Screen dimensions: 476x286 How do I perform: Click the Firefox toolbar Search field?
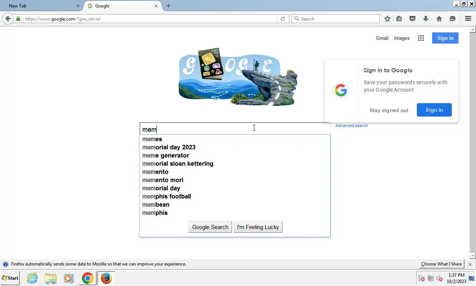pos(335,19)
